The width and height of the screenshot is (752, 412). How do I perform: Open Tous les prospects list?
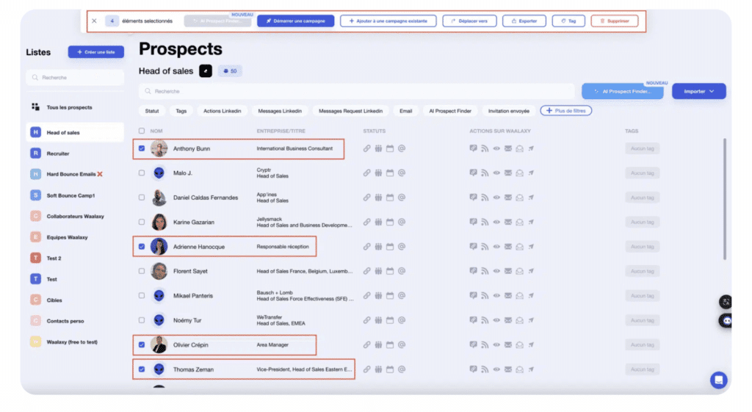coord(69,107)
